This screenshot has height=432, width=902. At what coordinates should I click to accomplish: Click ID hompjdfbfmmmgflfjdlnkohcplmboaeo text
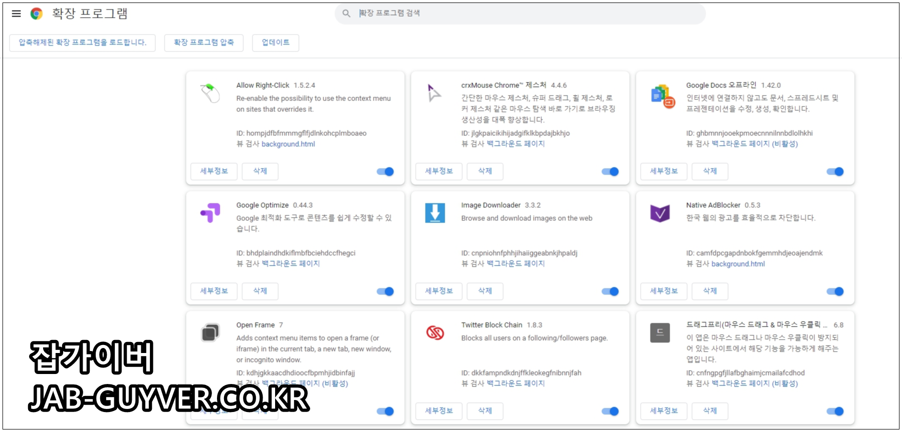pyautogui.click(x=301, y=133)
